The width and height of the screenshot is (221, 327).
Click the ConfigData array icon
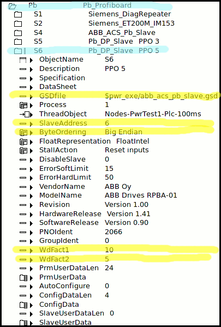coord(23,305)
